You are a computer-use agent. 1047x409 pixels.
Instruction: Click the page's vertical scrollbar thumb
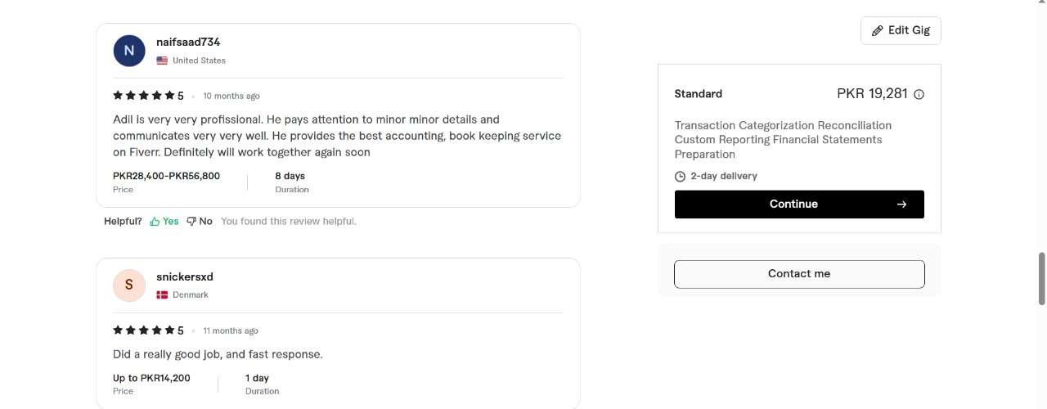1041,278
